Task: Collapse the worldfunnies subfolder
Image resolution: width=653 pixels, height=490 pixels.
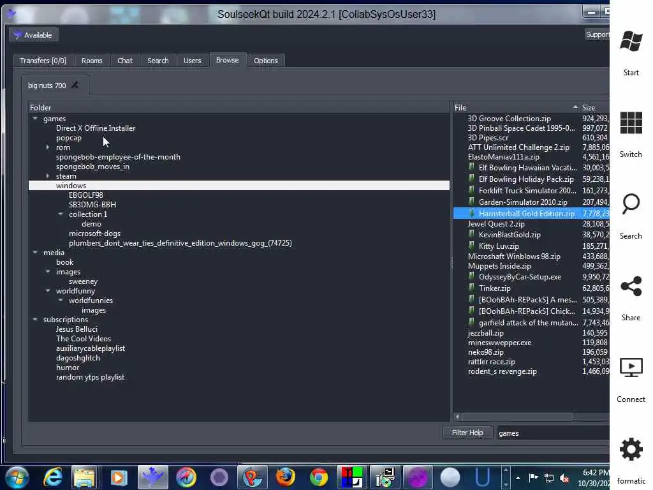Action: pos(61,301)
